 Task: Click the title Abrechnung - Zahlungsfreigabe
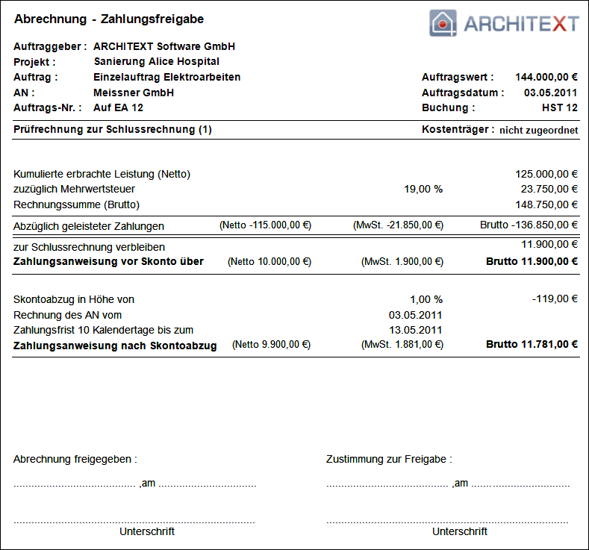(x=109, y=19)
